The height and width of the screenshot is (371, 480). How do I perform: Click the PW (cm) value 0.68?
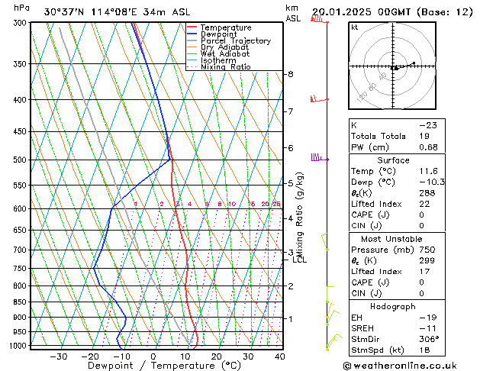428,147
